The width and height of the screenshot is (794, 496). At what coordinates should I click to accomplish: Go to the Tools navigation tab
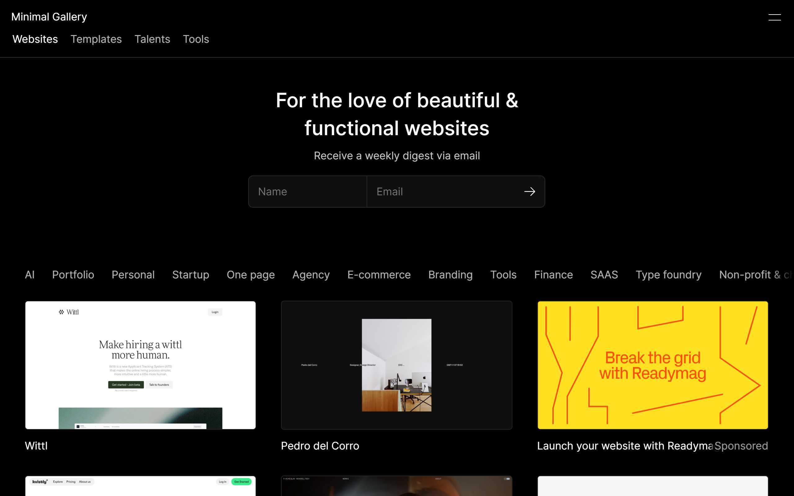pyautogui.click(x=196, y=39)
